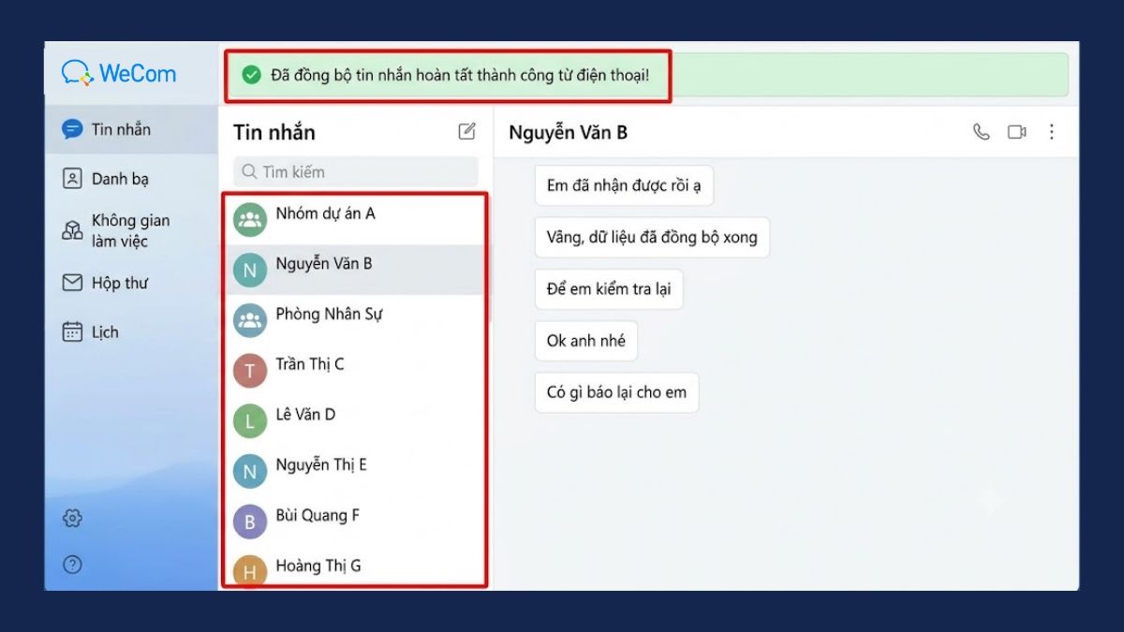Open the Tin nhắn sidebar tab

tap(131, 129)
